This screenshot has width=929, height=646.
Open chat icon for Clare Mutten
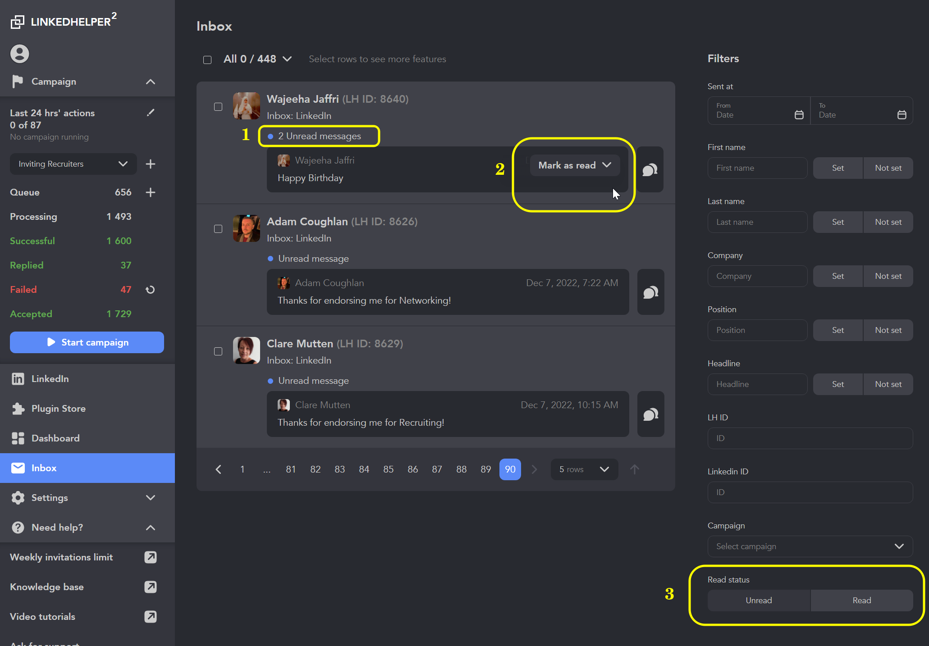650,414
